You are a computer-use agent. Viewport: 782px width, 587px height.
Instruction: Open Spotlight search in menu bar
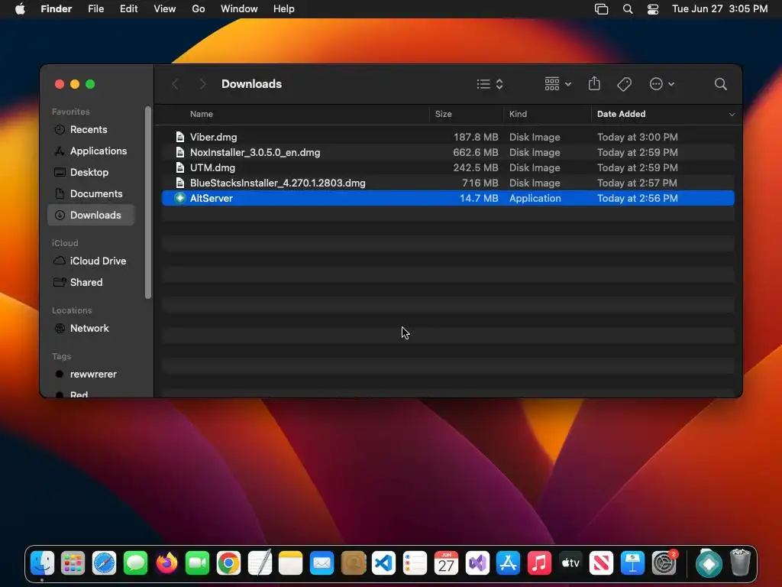[628, 9]
